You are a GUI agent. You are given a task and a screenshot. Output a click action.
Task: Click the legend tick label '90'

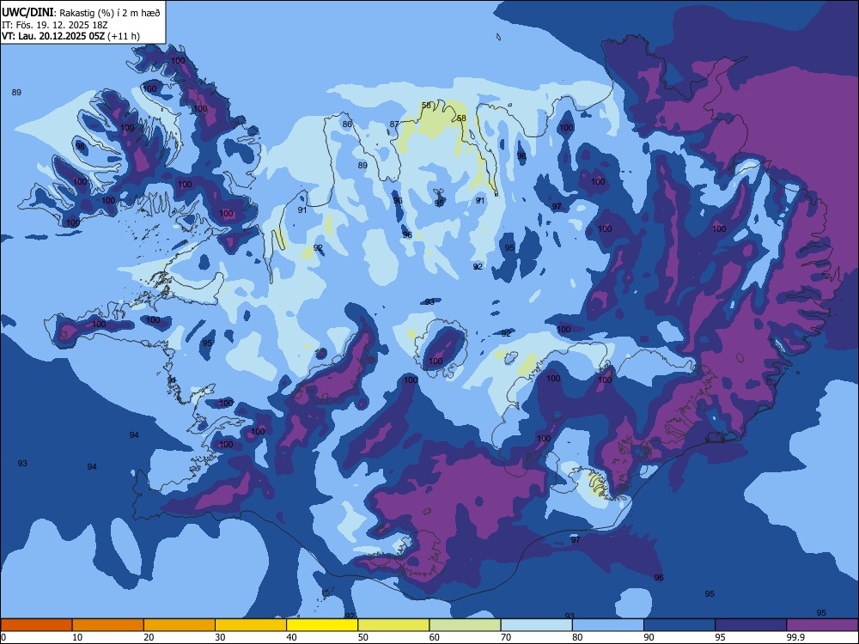649,637
